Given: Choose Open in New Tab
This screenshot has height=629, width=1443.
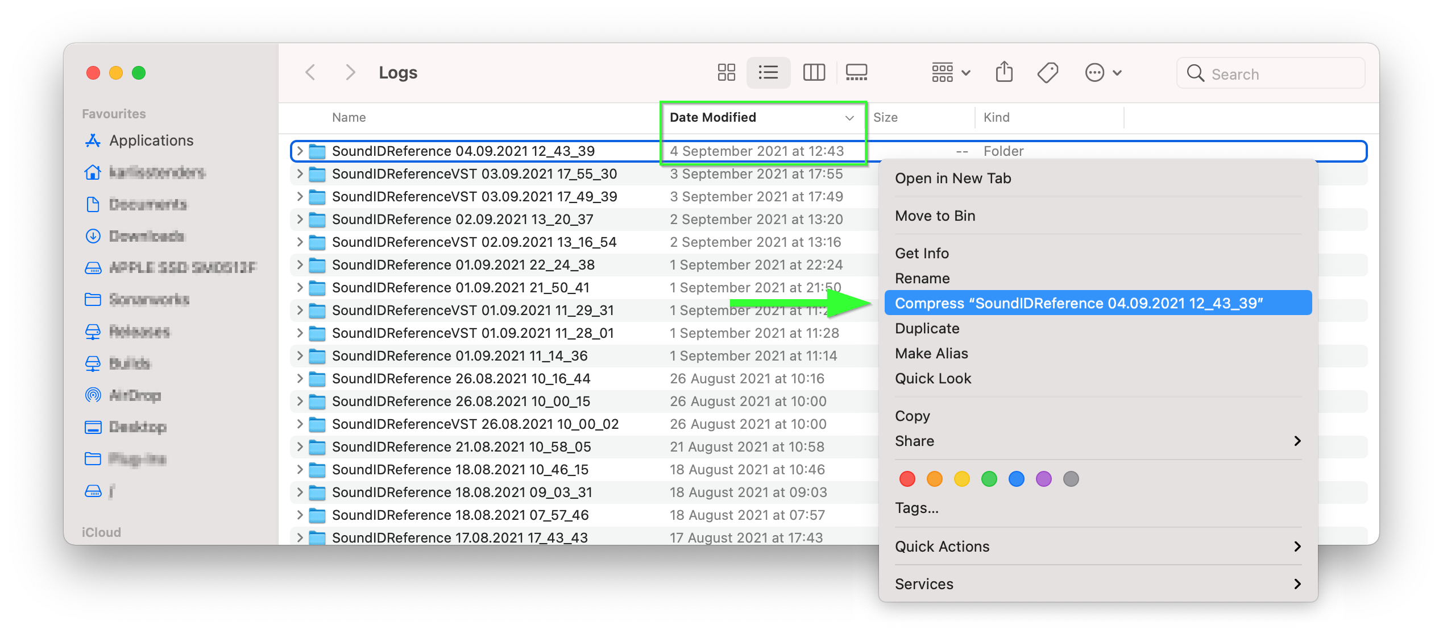Looking at the screenshot, I should pyautogui.click(x=1098, y=179).
